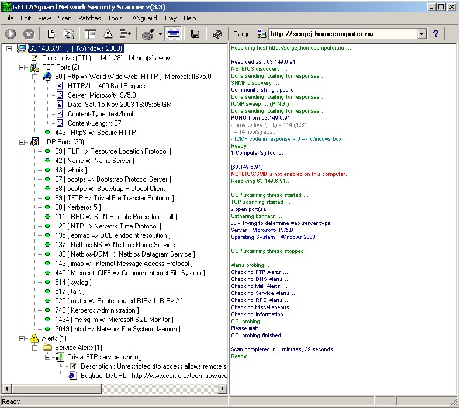Stop scan with the X button
Screen dimensions: 460x409
click(29, 34)
